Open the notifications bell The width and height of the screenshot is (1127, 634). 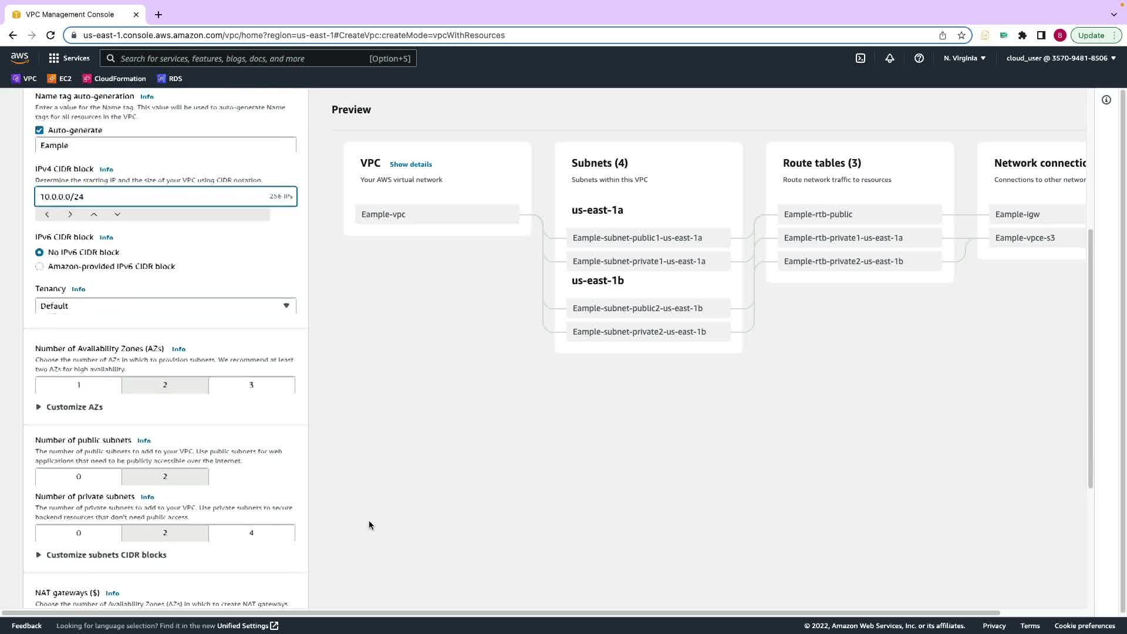[x=889, y=58]
